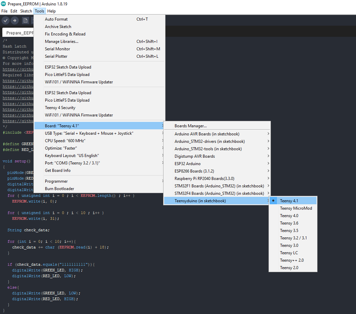Click first ESP32 Sketch Data Upload entry
Screen dimensions: 356x314
pyautogui.click(x=99, y=67)
